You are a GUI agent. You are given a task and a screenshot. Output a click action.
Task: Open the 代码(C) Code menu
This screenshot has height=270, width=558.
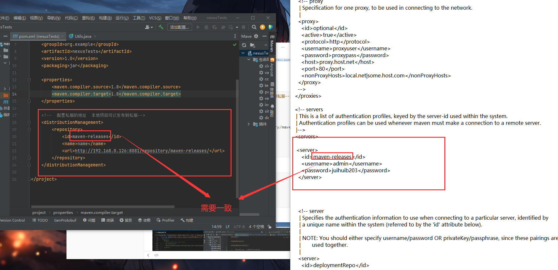pyautogui.click(x=71, y=18)
